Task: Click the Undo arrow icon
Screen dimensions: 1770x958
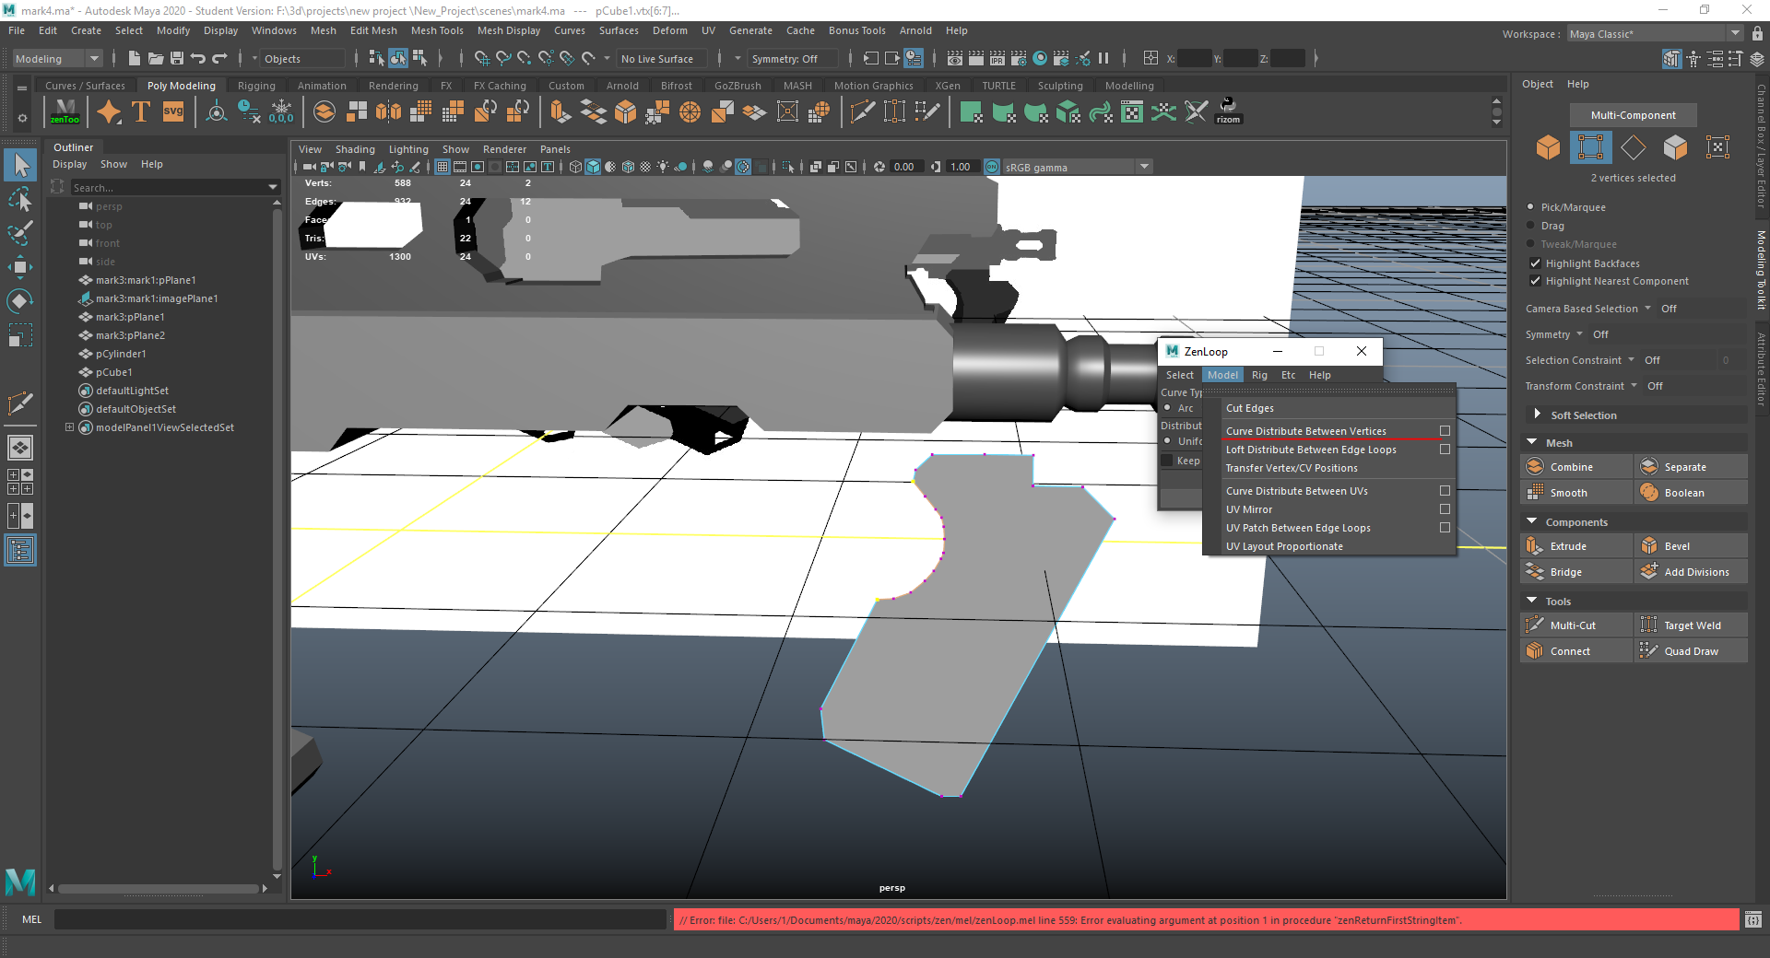Action: [x=197, y=58]
